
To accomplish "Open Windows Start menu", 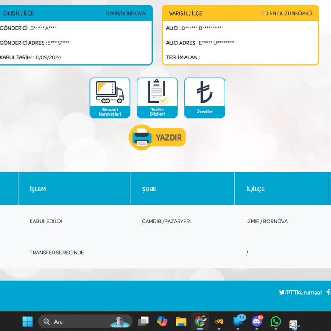I will [x=28, y=322].
